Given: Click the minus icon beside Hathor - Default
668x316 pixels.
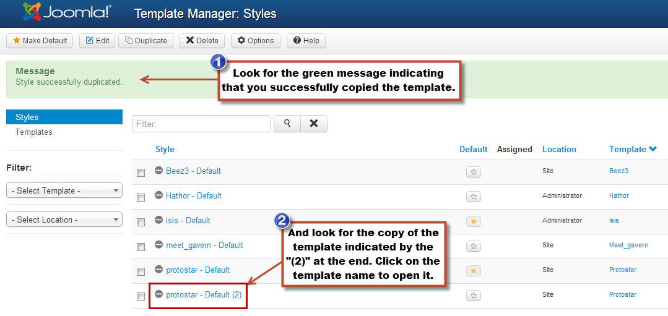Looking at the screenshot, I should click(x=159, y=195).
